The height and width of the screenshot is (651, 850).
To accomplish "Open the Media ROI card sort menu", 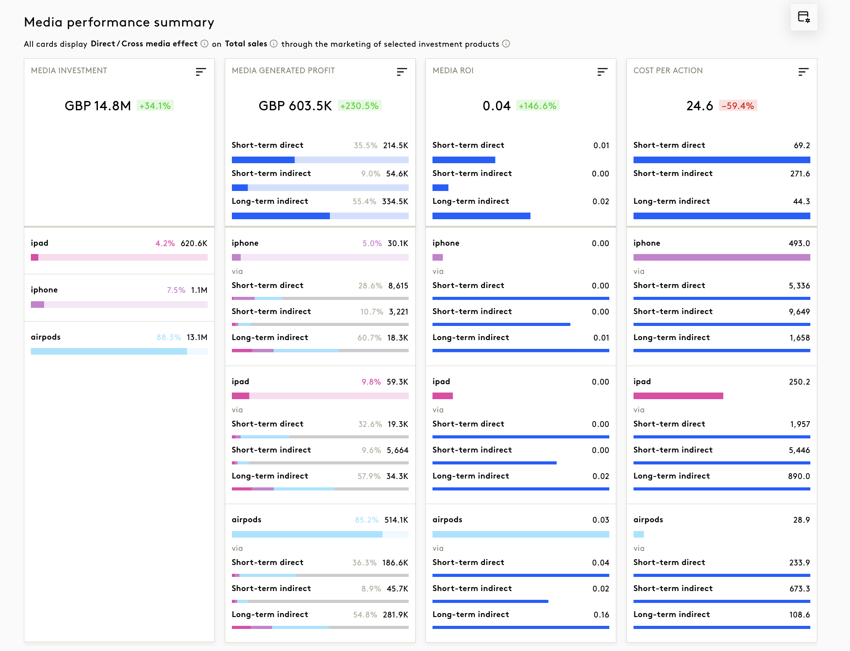I will pyautogui.click(x=602, y=71).
